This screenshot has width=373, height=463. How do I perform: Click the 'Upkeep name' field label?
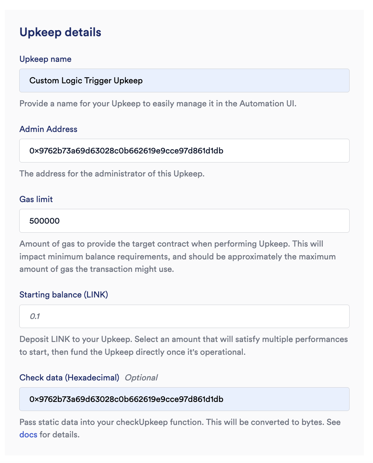point(45,59)
